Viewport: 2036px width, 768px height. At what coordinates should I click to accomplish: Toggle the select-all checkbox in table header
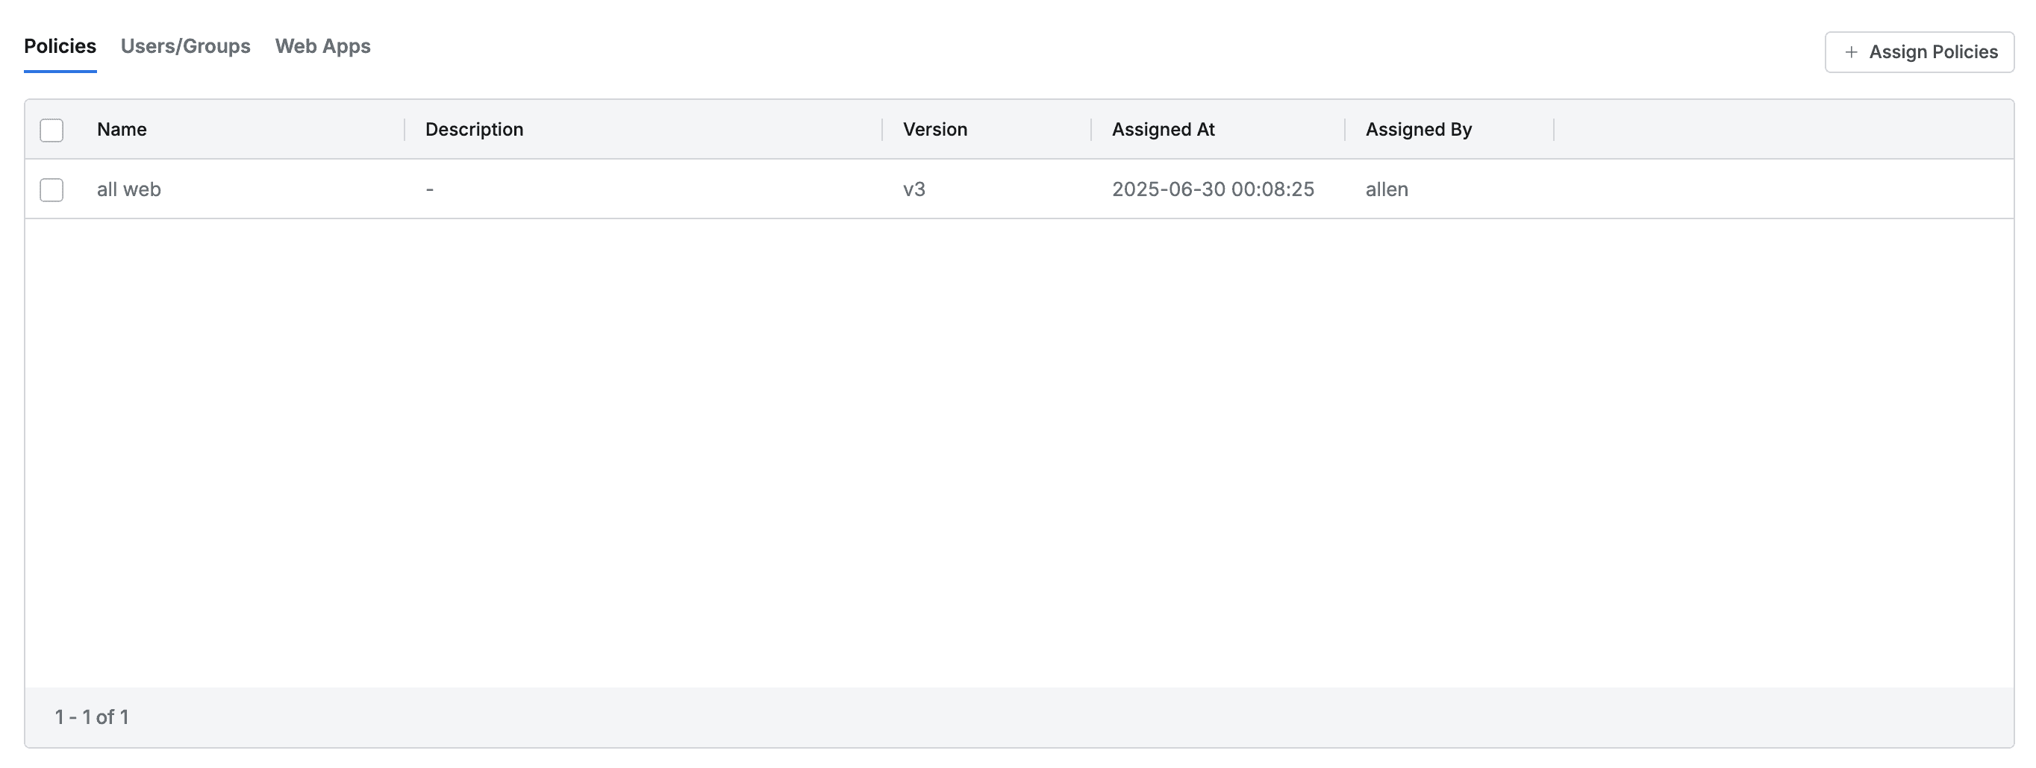tap(51, 130)
